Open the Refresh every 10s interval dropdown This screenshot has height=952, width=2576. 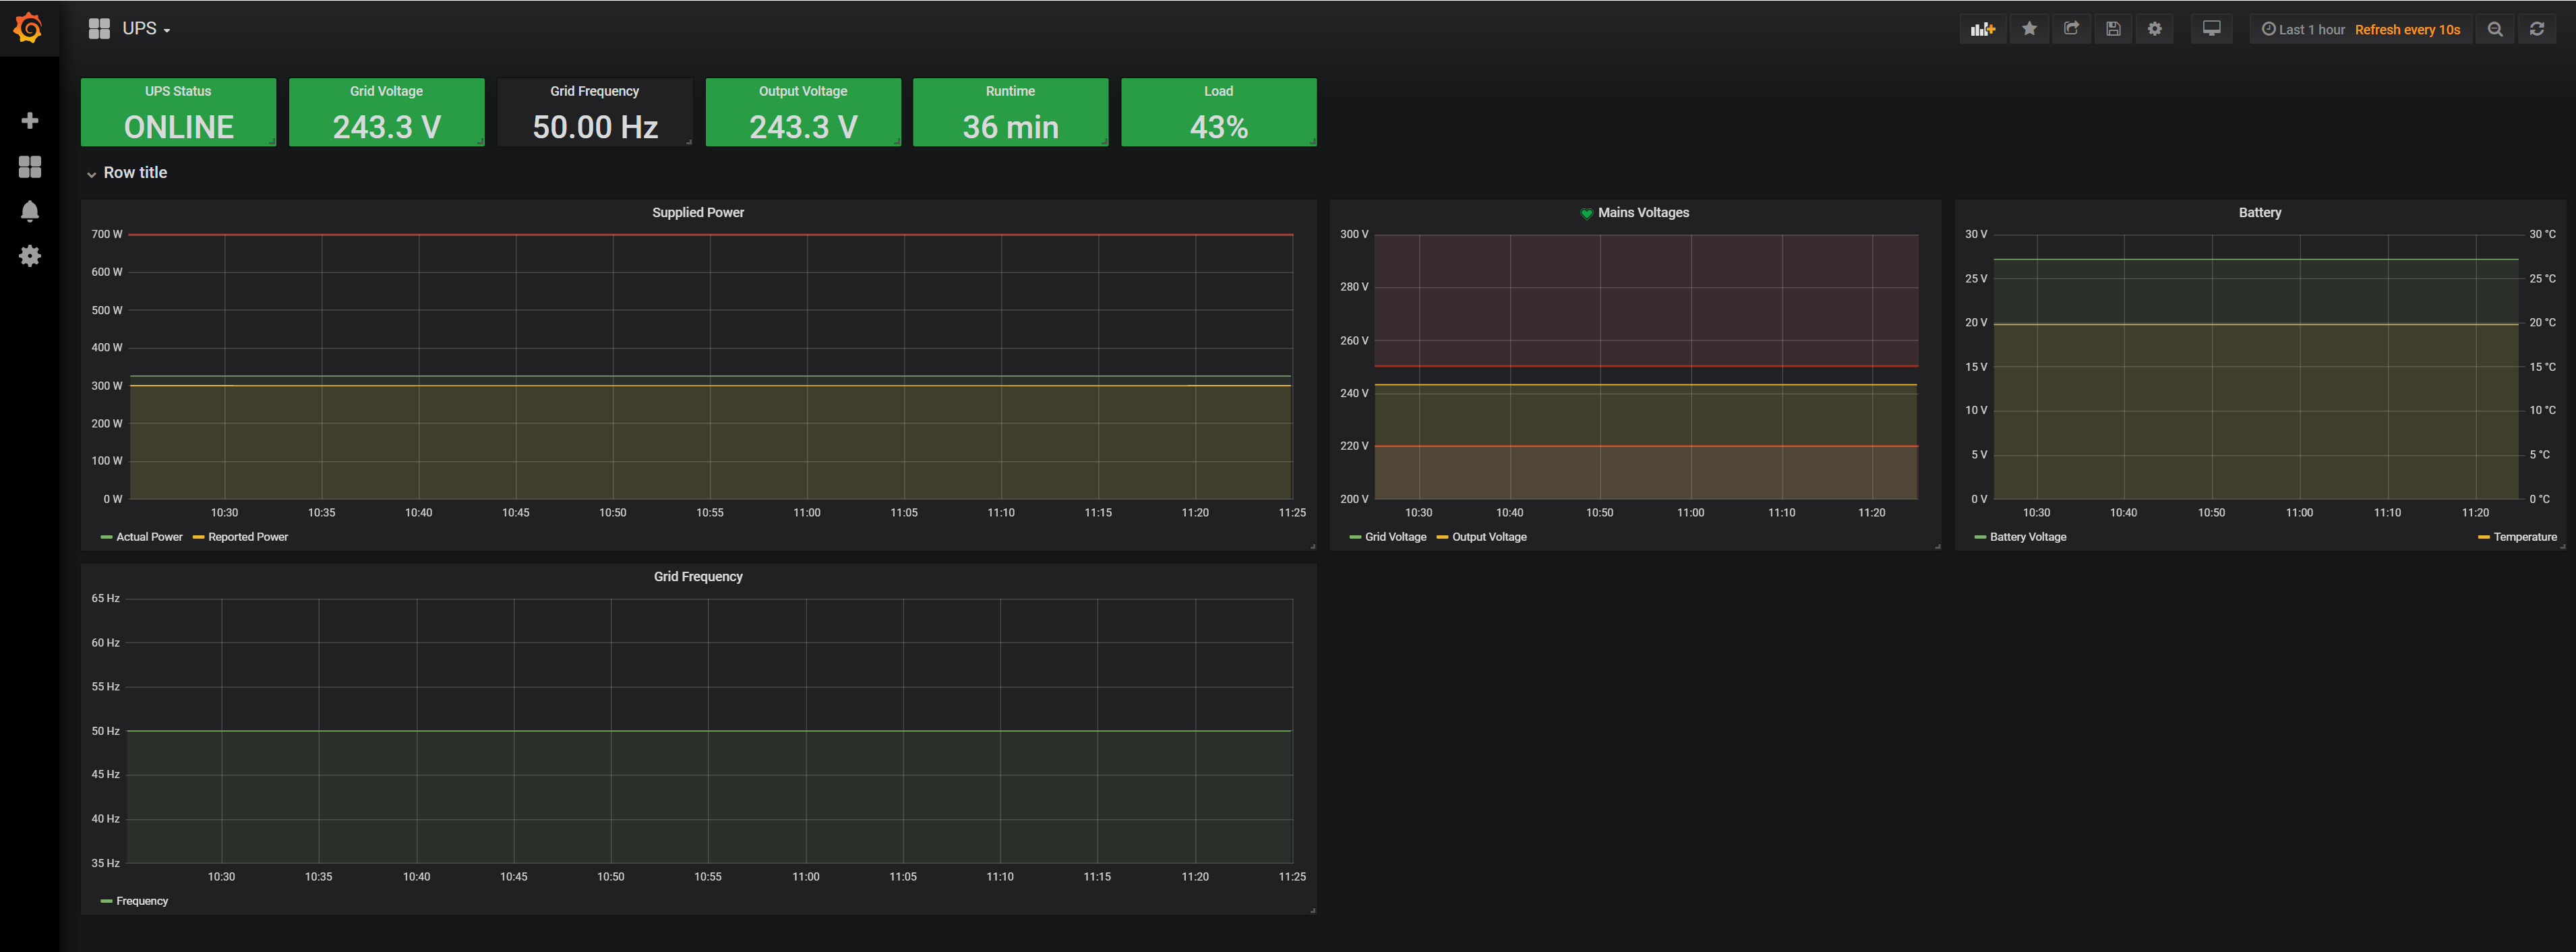(x=2407, y=29)
